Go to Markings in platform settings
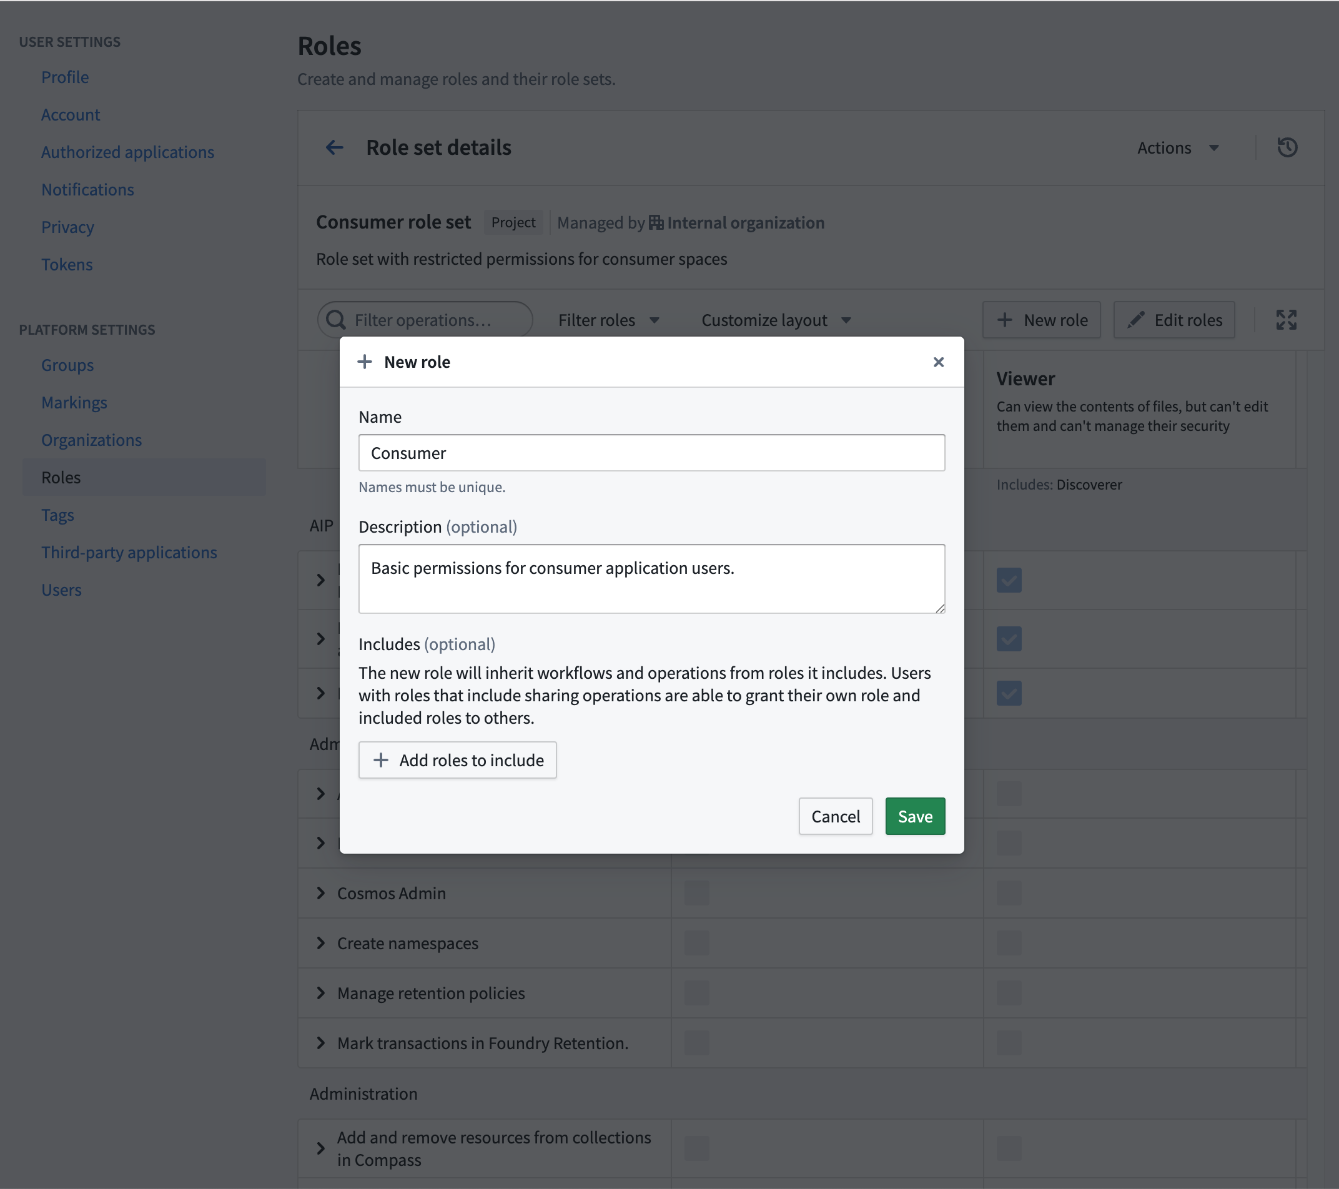The image size is (1339, 1189). coord(74,402)
